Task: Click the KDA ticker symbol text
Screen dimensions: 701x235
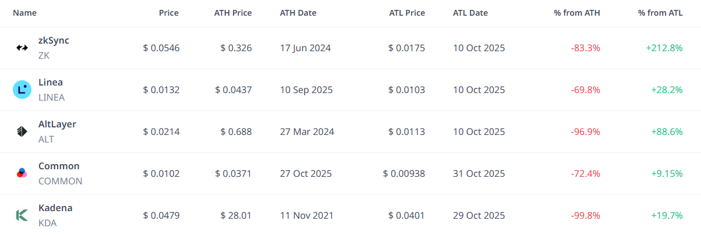Action: pos(48,223)
